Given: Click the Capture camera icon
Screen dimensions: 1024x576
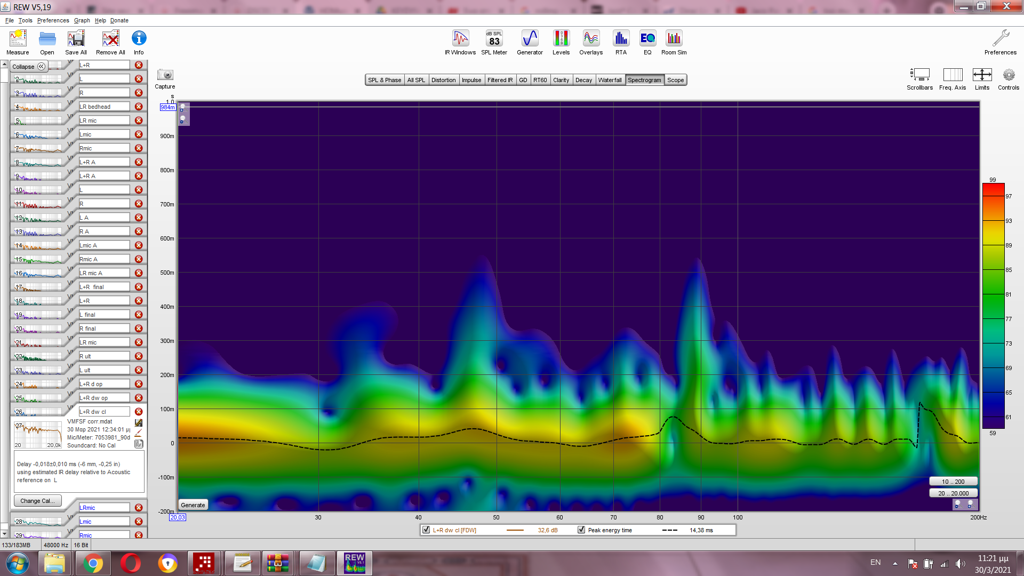Looking at the screenshot, I should pyautogui.click(x=165, y=75).
